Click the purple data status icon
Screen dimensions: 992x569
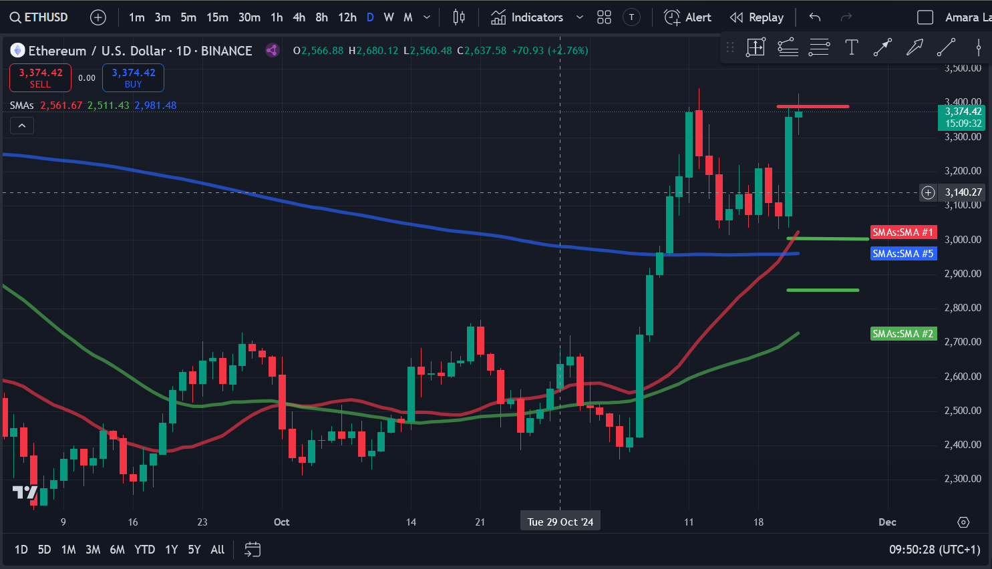click(x=272, y=50)
